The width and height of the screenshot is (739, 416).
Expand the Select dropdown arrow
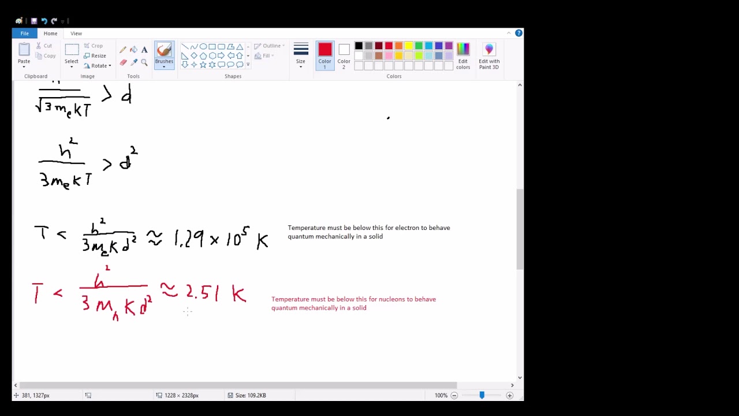click(72, 66)
